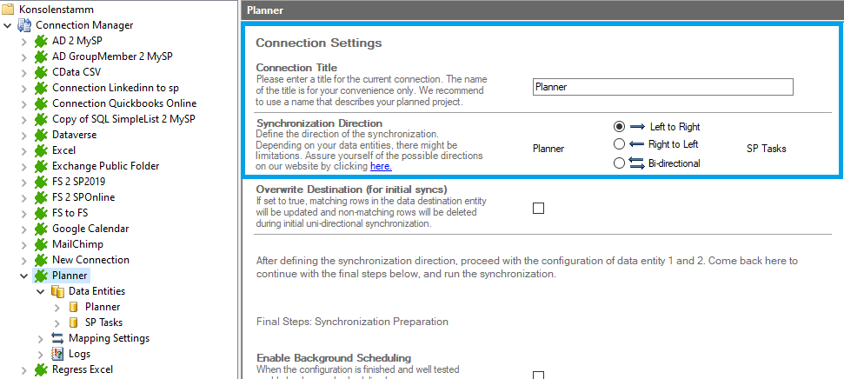
Task: Click the Mapping Settings arrows icon
Action: (57, 338)
